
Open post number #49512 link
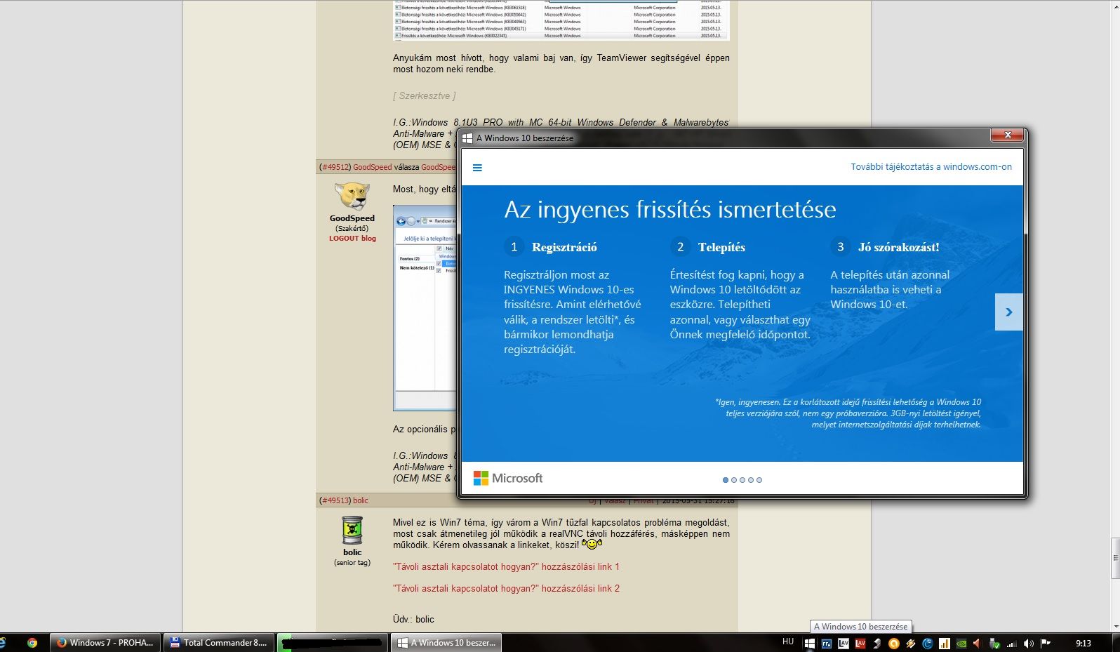point(335,167)
